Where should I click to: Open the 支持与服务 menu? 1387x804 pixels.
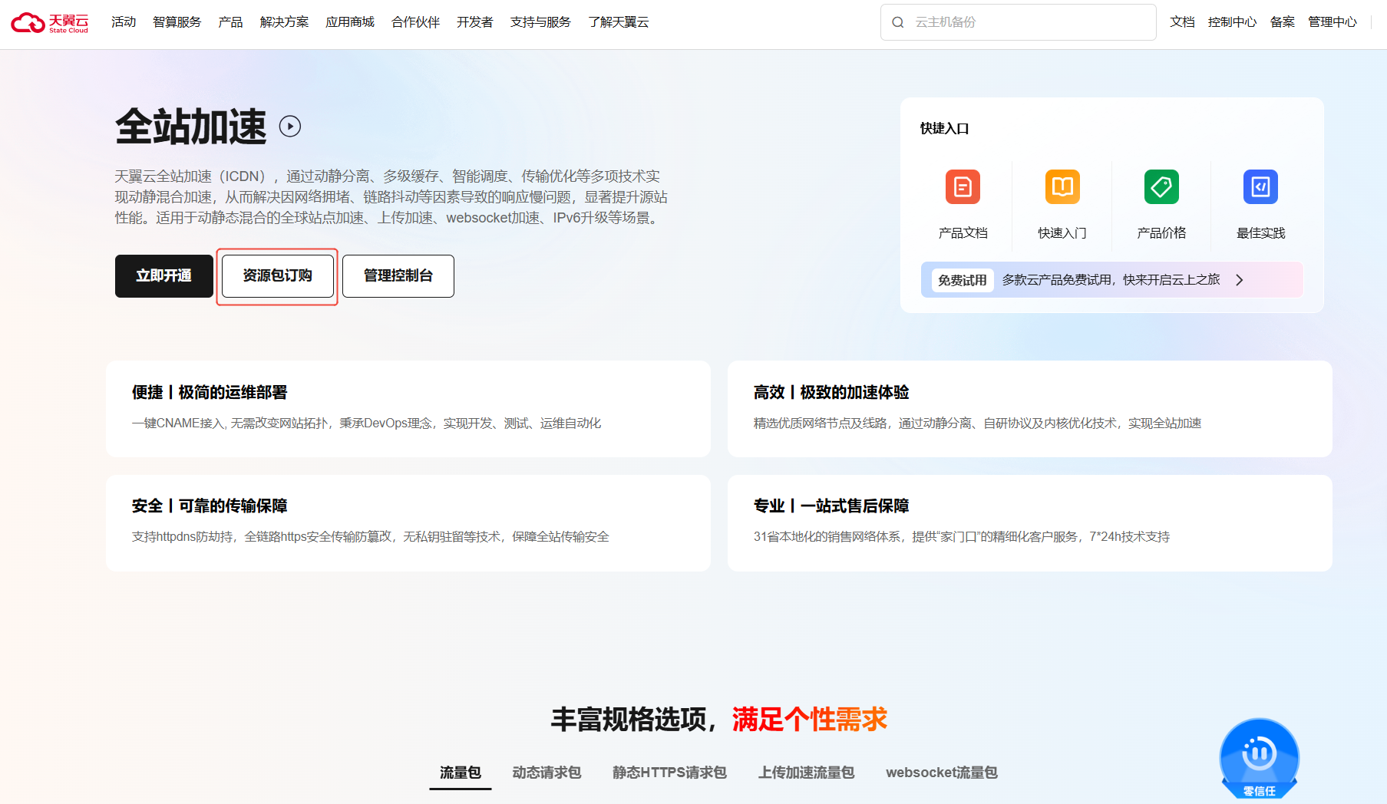pyautogui.click(x=540, y=22)
